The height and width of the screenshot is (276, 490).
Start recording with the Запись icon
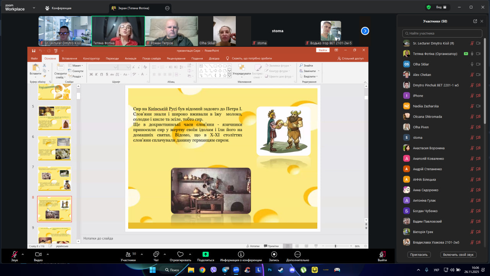pos(274,255)
